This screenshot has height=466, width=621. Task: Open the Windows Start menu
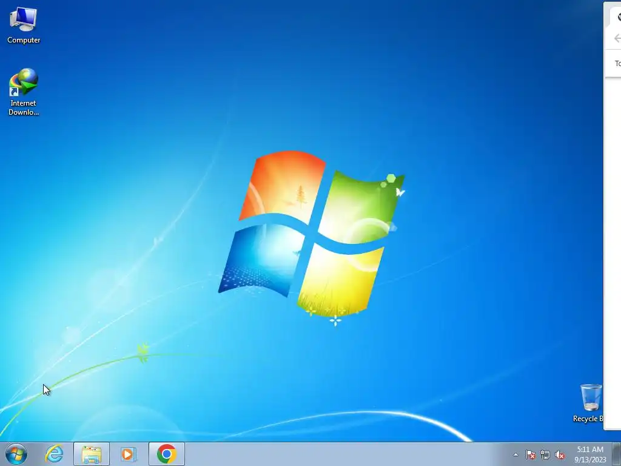(16, 454)
